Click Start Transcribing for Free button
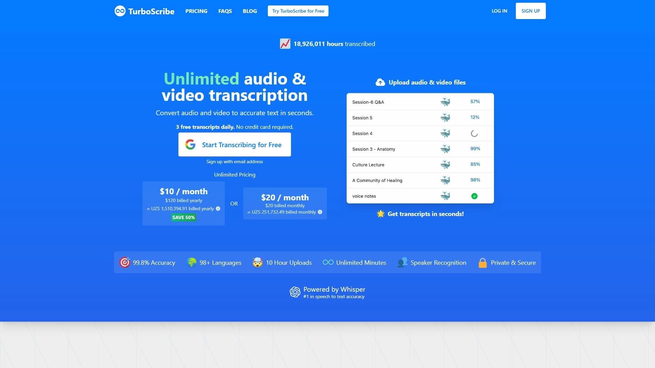The image size is (655, 368). click(x=235, y=144)
